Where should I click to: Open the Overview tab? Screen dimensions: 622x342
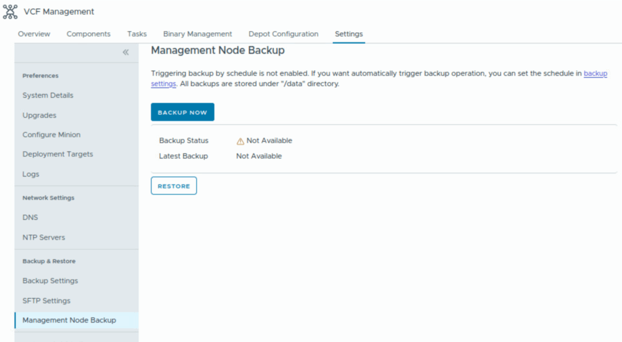click(34, 34)
